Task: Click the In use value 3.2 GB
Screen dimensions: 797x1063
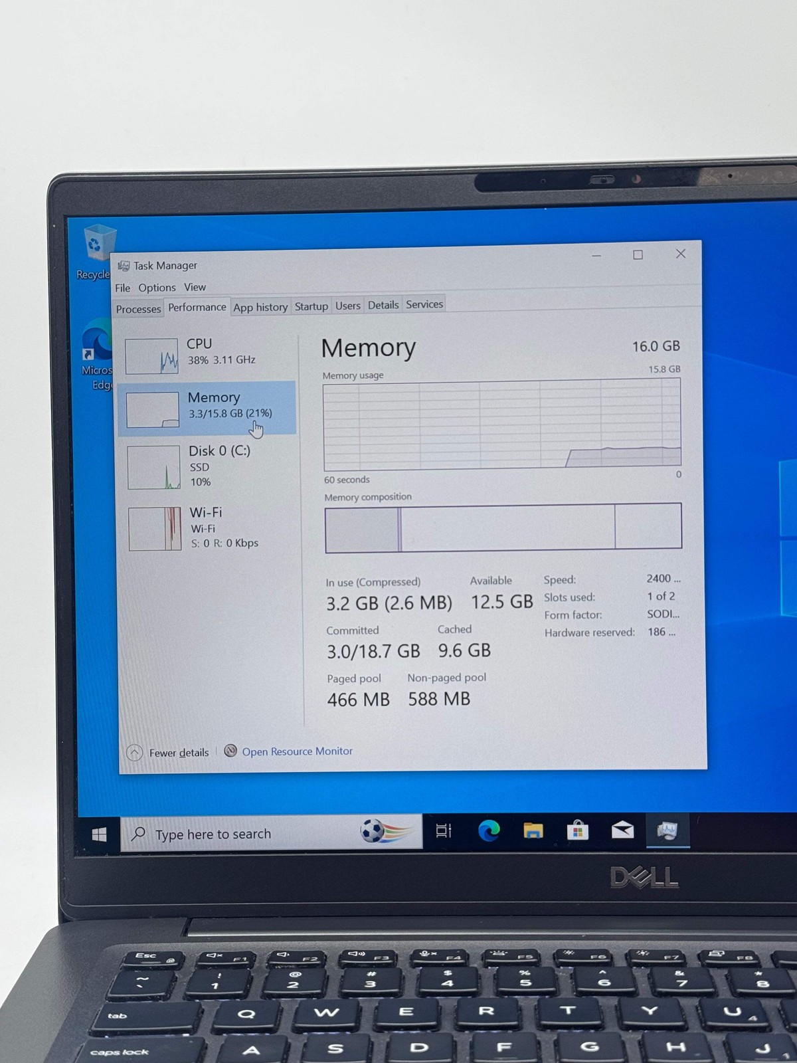Action: pyautogui.click(x=389, y=603)
